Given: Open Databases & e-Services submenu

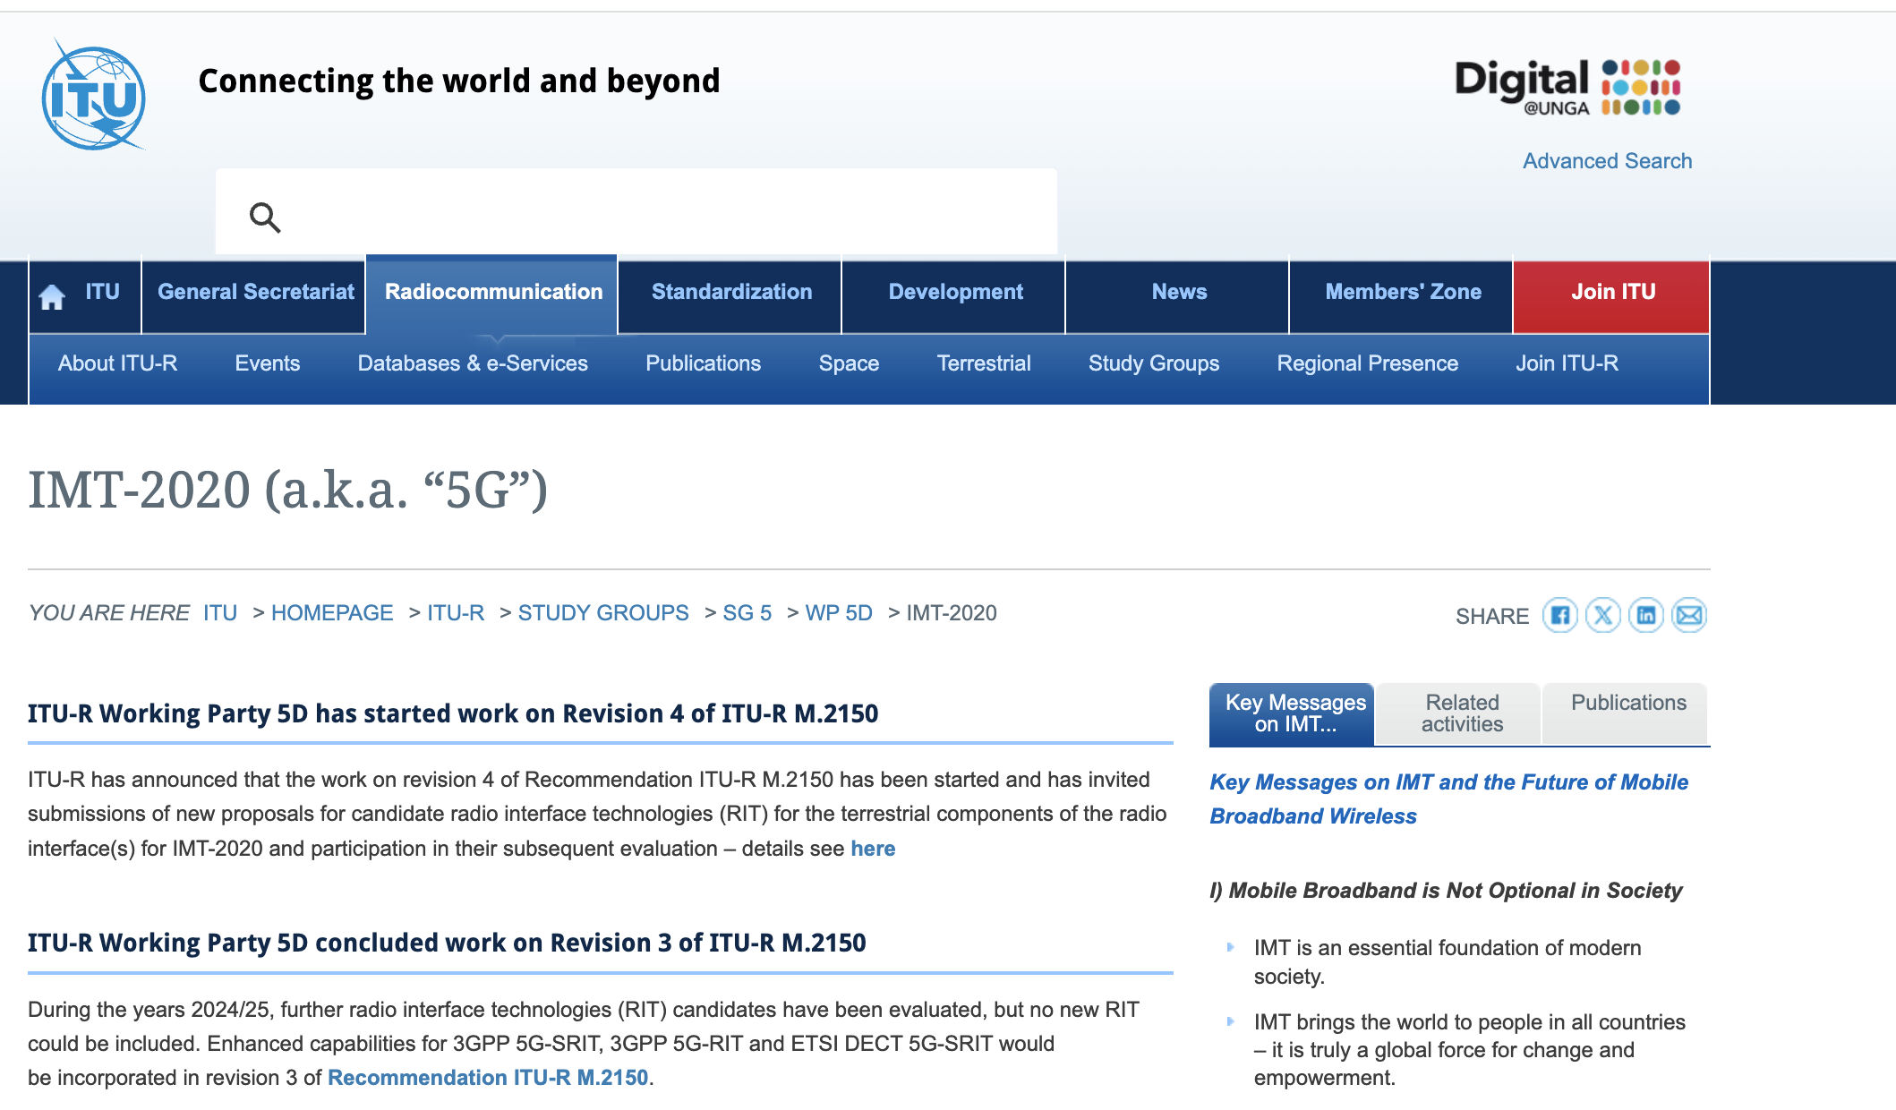Looking at the screenshot, I should click(x=473, y=363).
